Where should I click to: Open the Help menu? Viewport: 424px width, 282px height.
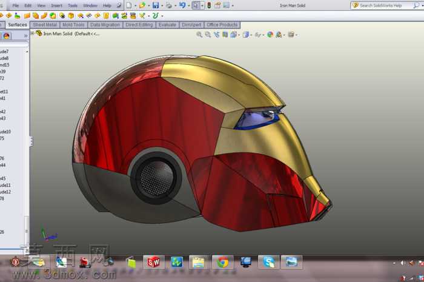(107, 5)
